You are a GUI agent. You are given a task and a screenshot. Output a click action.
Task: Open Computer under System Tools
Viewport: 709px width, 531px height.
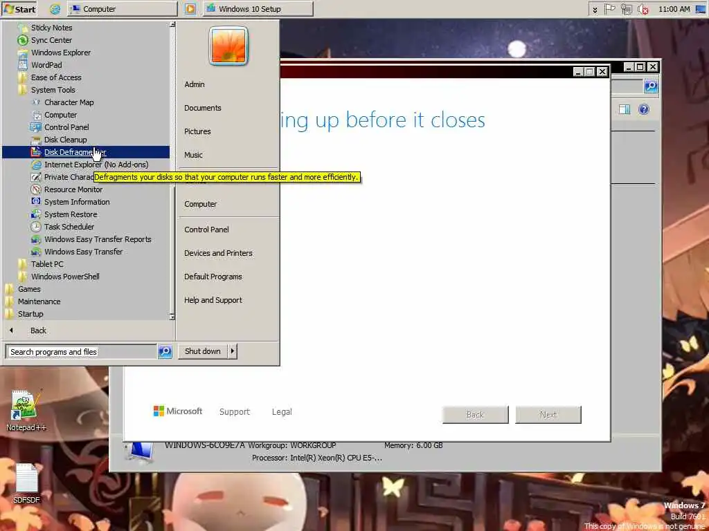coord(60,115)
